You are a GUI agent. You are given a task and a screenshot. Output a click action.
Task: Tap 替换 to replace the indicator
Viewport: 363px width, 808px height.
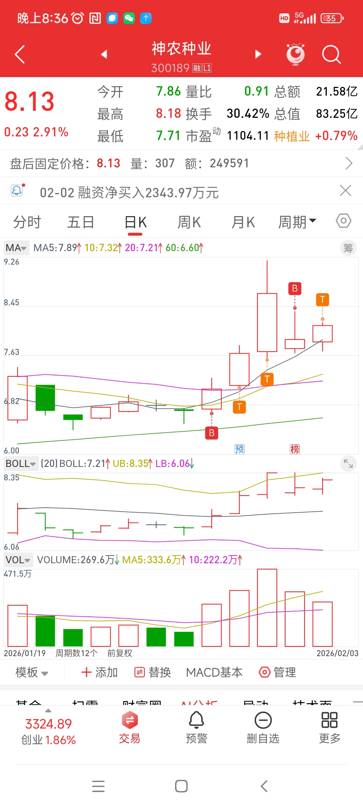pyautogui.click(x=153, y=672)
